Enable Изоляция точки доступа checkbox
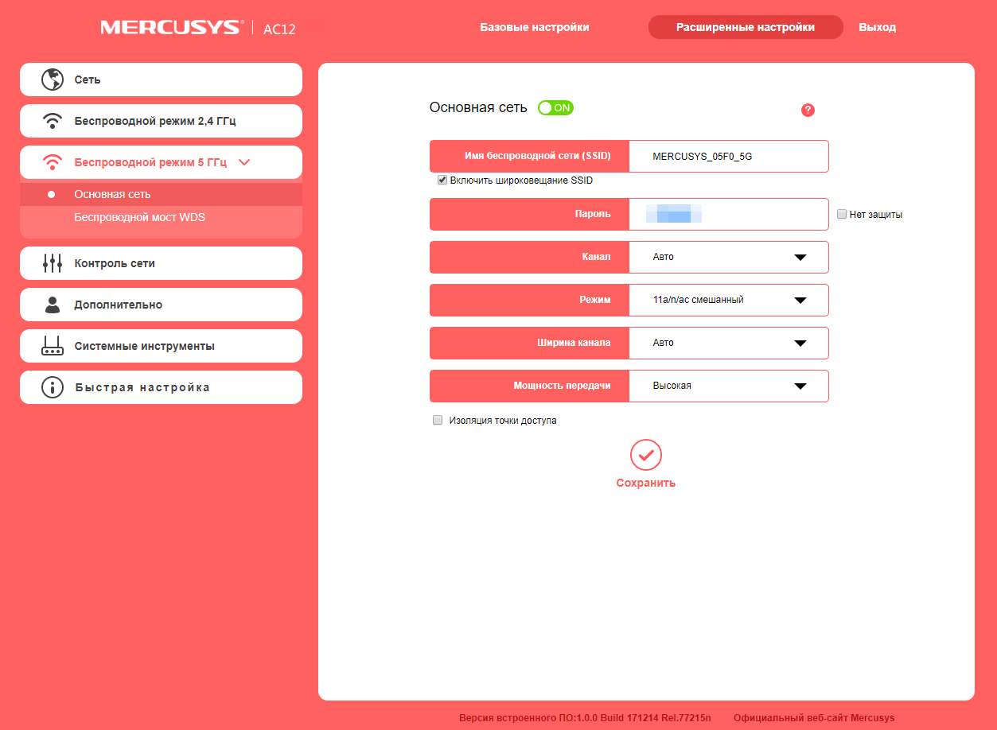This screenshot has height=730, width=997. 437,420
